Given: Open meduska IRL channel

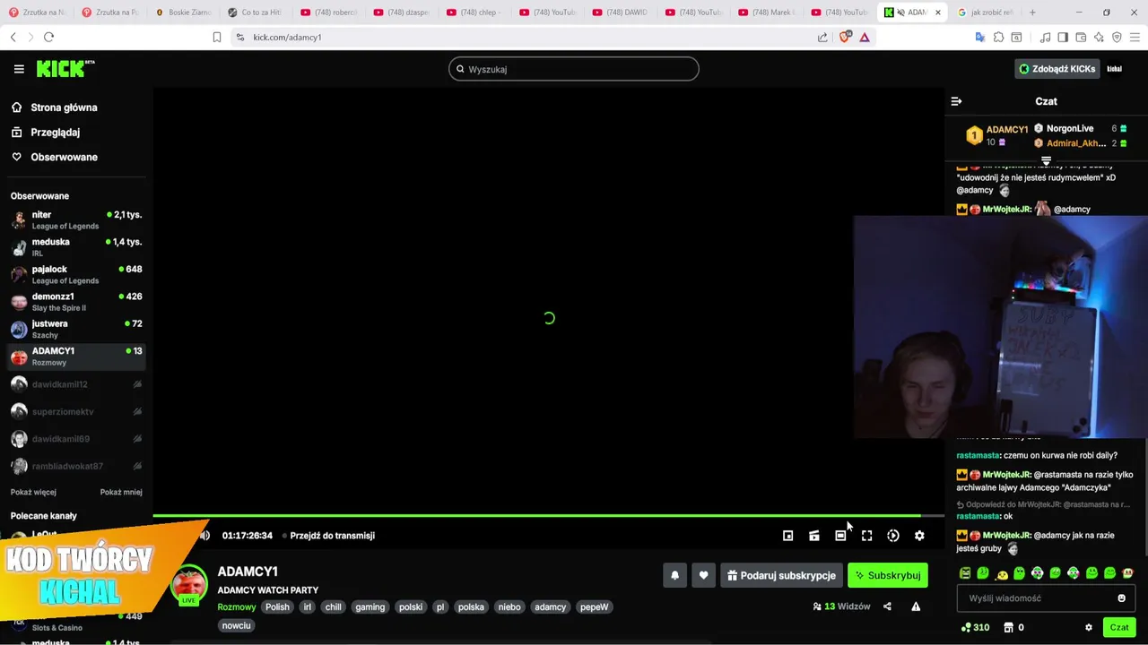Looking at the screenshot, I should [76, 247].
